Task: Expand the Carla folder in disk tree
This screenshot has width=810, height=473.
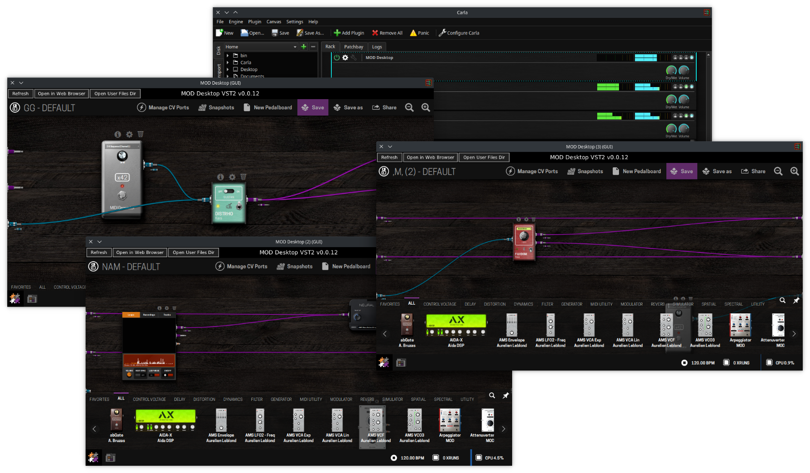Action: pyautogui.click(x=228, y=62)
